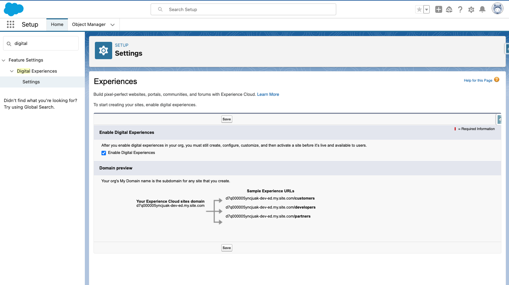This screenshot has height=285, width=509.
Task: Click the favorites star icon
Action: [x=419, y=10]
